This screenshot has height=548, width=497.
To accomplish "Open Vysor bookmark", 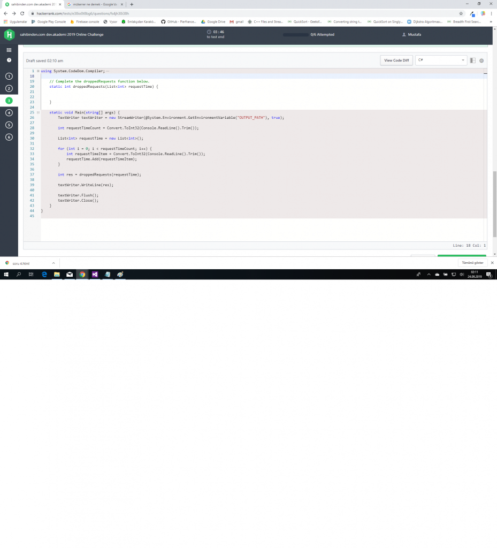I will (110, 21).
